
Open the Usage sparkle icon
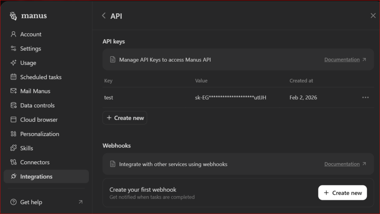(13, 63)
